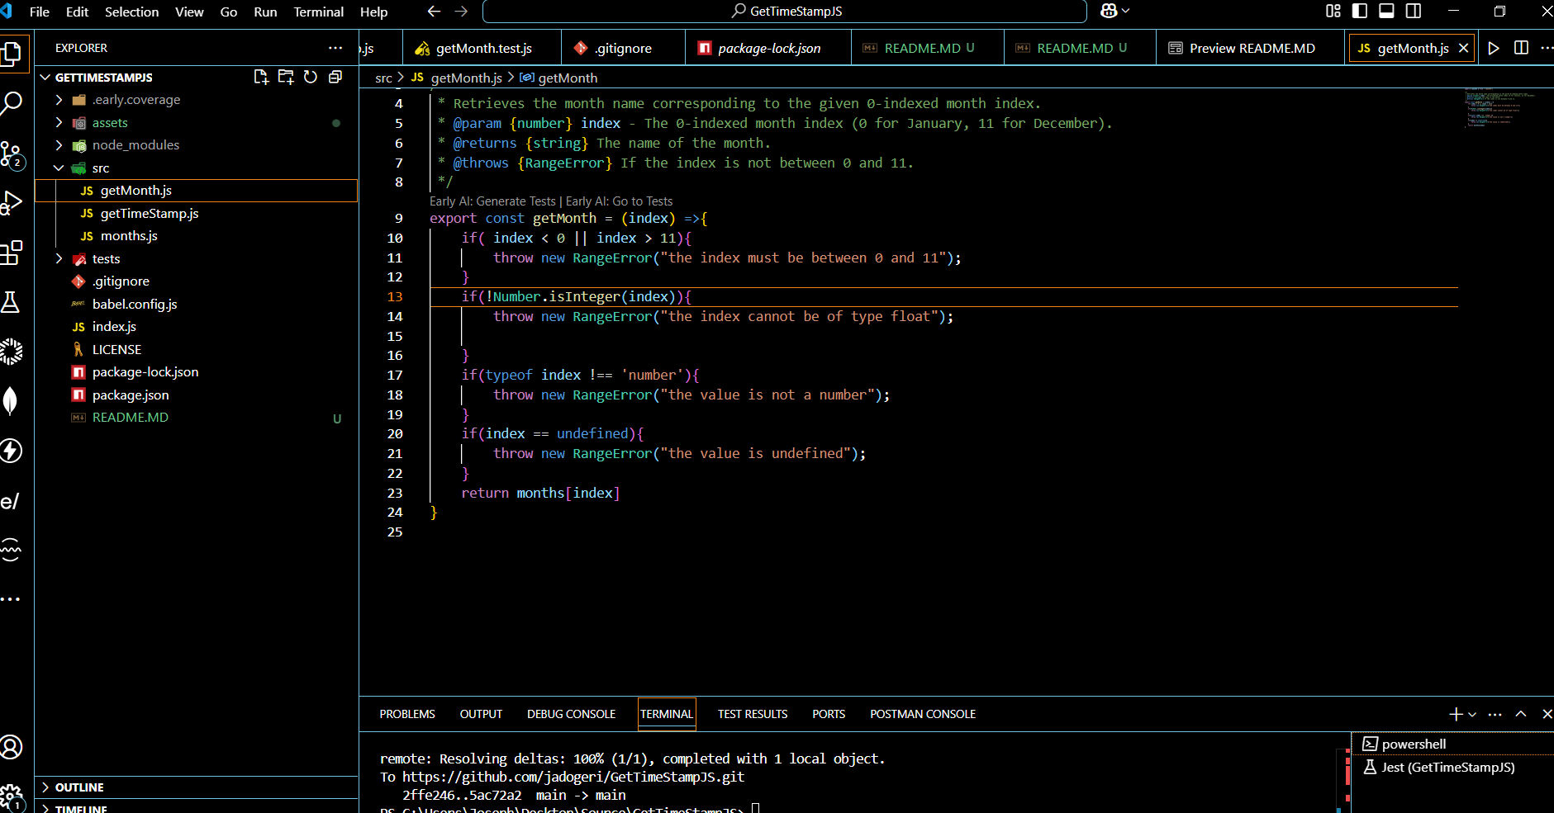
Task: Open the Terminal menu
Action: pos(318,12)
